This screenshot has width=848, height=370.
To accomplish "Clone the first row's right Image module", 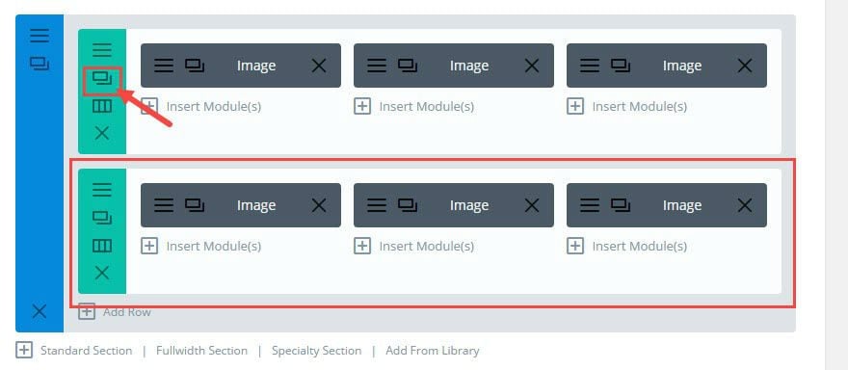I will point(621,66).
